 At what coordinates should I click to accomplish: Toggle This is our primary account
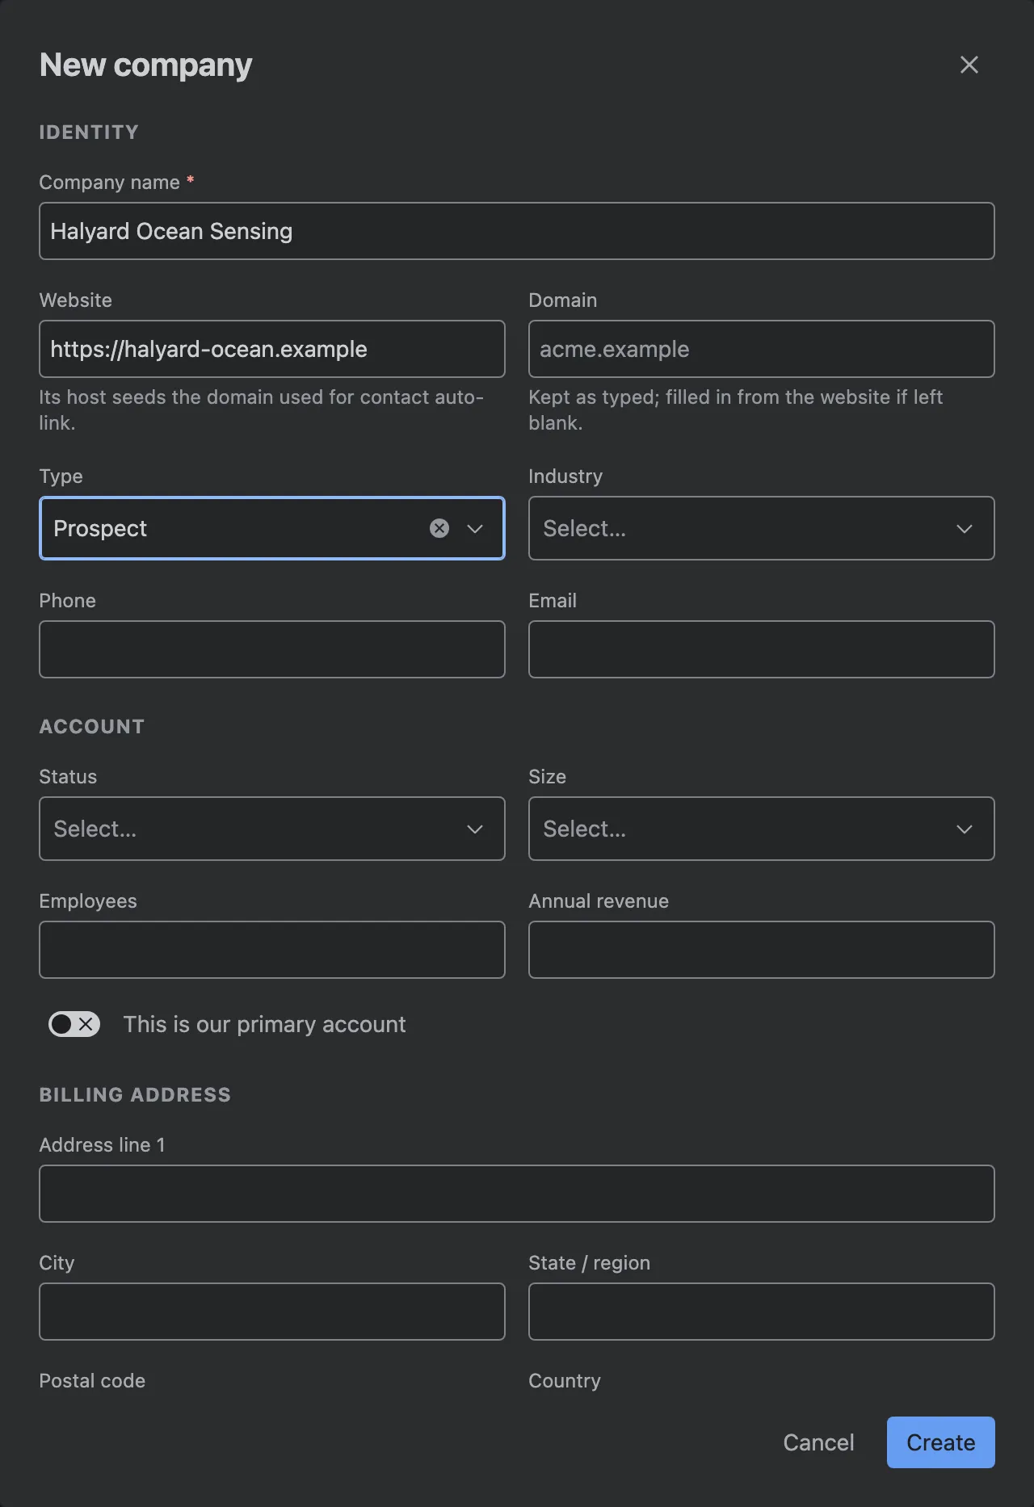74,1024
